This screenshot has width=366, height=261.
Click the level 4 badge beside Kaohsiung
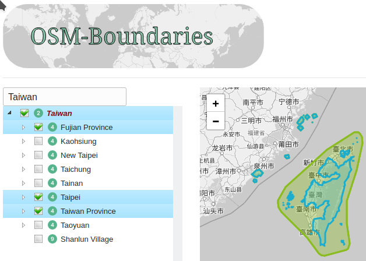coord(52,142)
